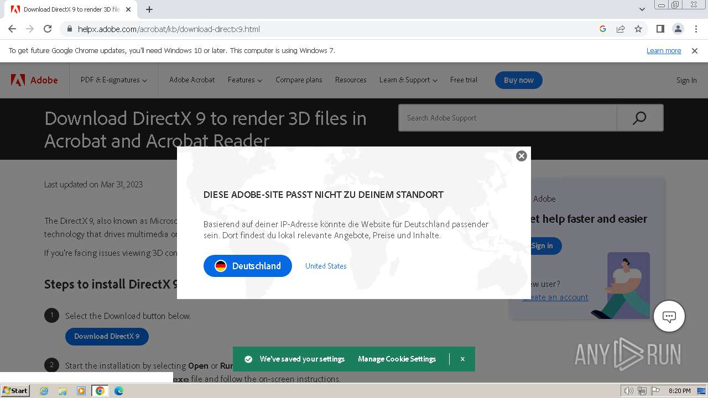Viewport: 708px width, 398px height.
Task: Expand the Features dropdown
Action: click(x=244, y=80)
